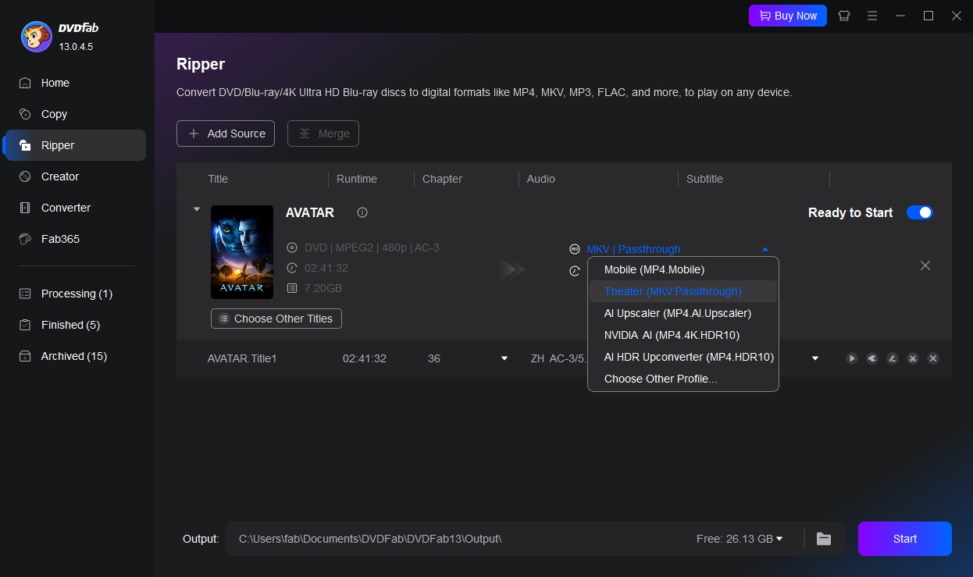
Task: Open the hamburger menu in the title bar
Action: tap(872, 16)
